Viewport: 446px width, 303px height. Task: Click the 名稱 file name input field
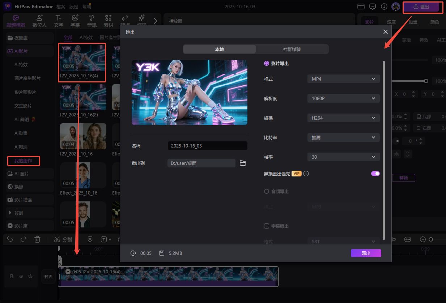(207, 146)
